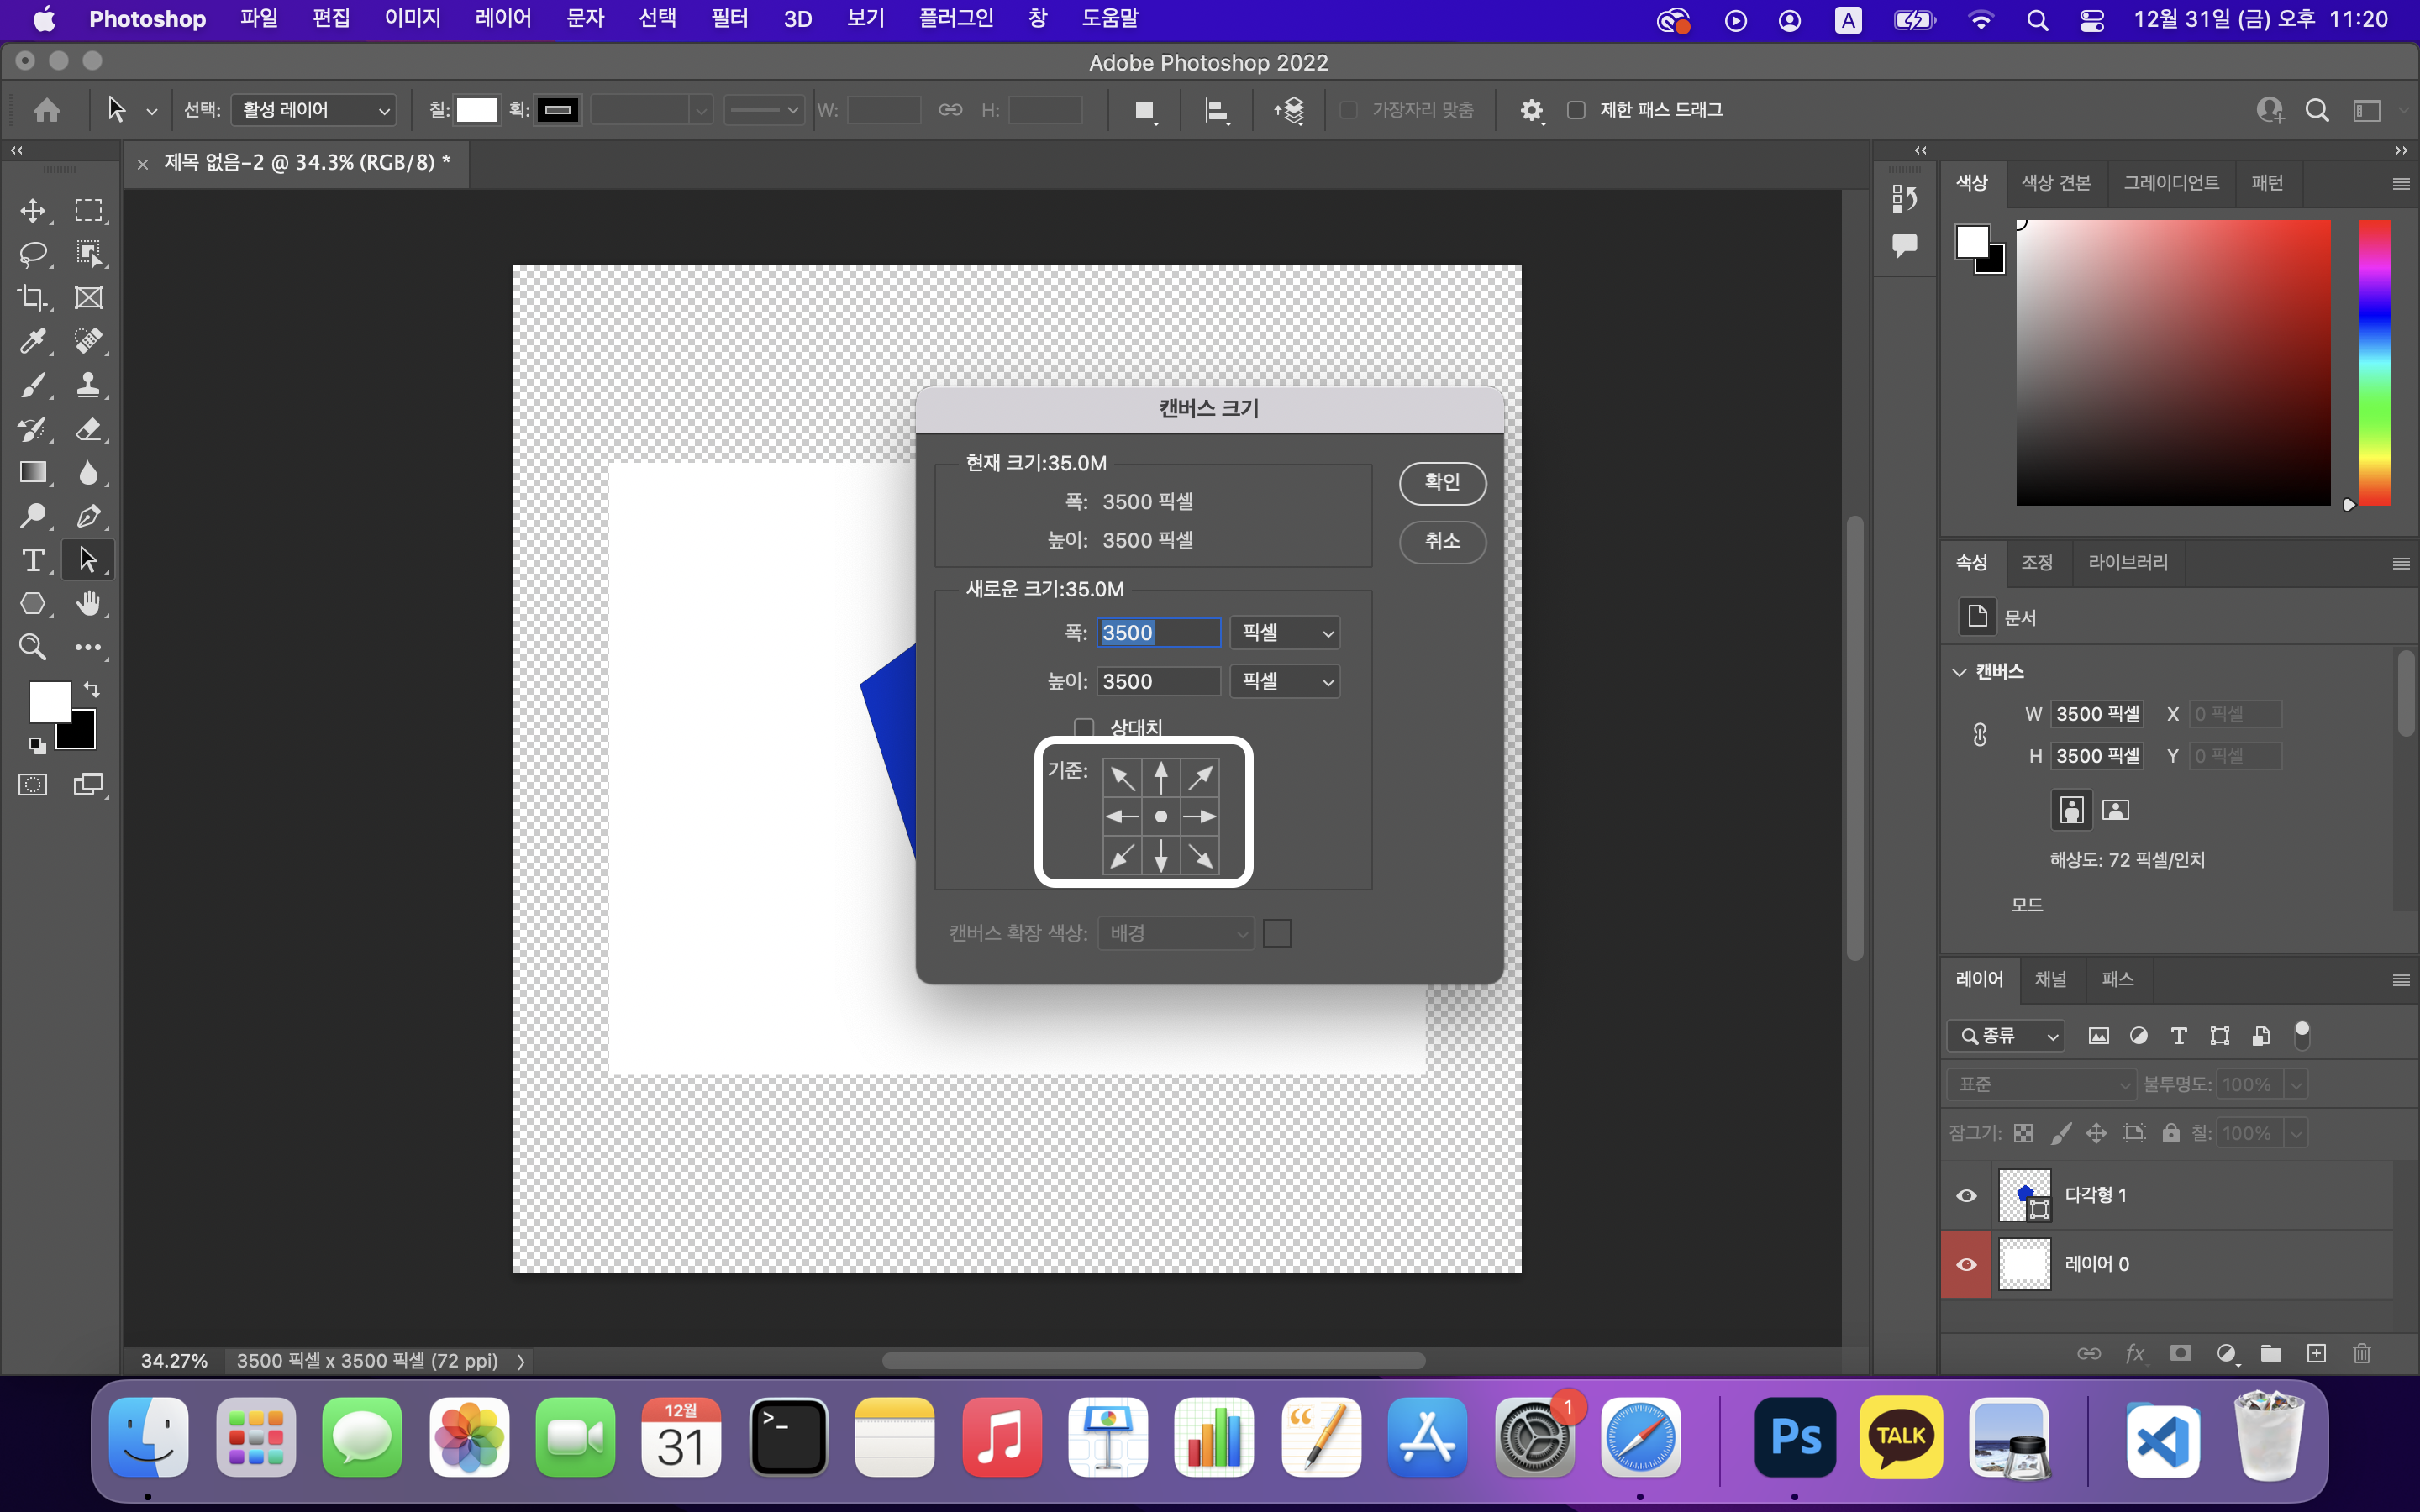Screen dimensions: 2420x1512
Task: Open path alignment options
Action: (1217, 111)
